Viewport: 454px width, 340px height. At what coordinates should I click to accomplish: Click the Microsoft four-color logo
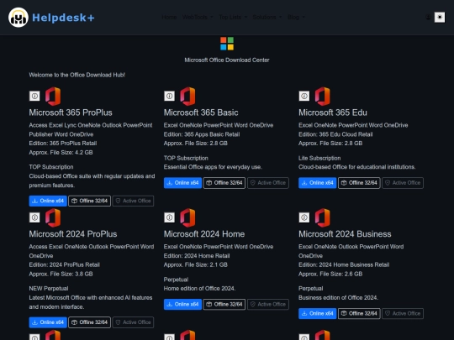[x=227, y=44]
